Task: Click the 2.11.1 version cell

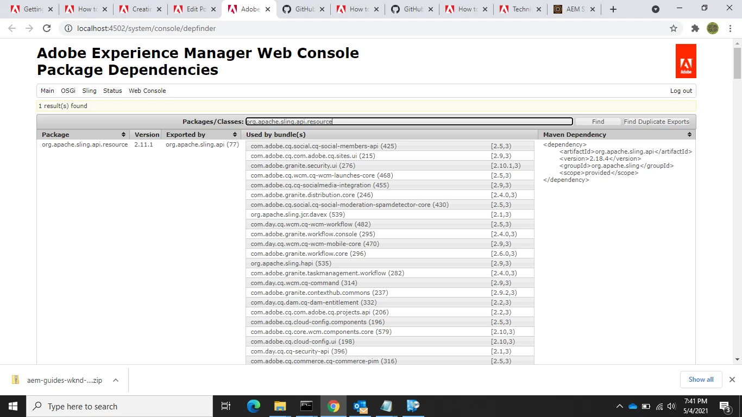Action: point(143,144)
